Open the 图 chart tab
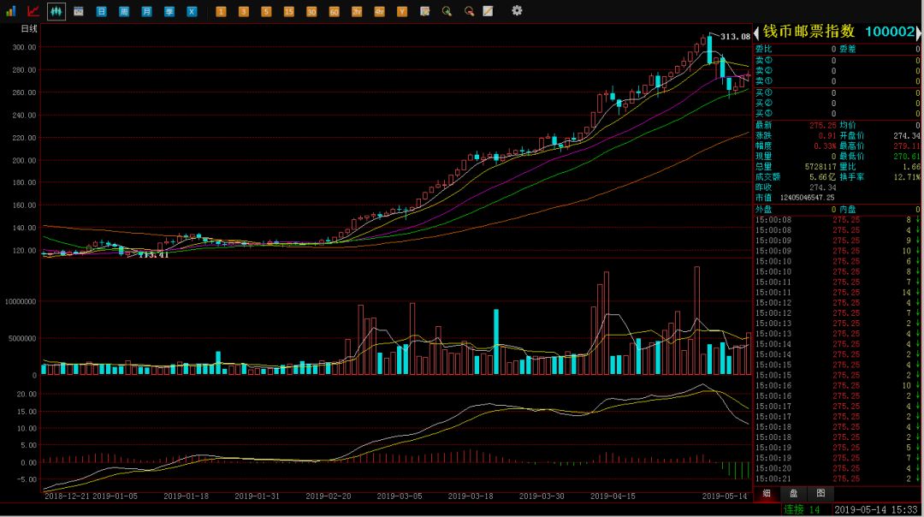This screenshot has height=517, width=924. (x=820, y=493)
